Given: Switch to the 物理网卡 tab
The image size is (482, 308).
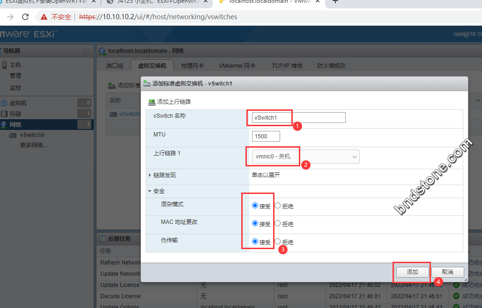Looking at the screenshot, I should pos(193,65).
